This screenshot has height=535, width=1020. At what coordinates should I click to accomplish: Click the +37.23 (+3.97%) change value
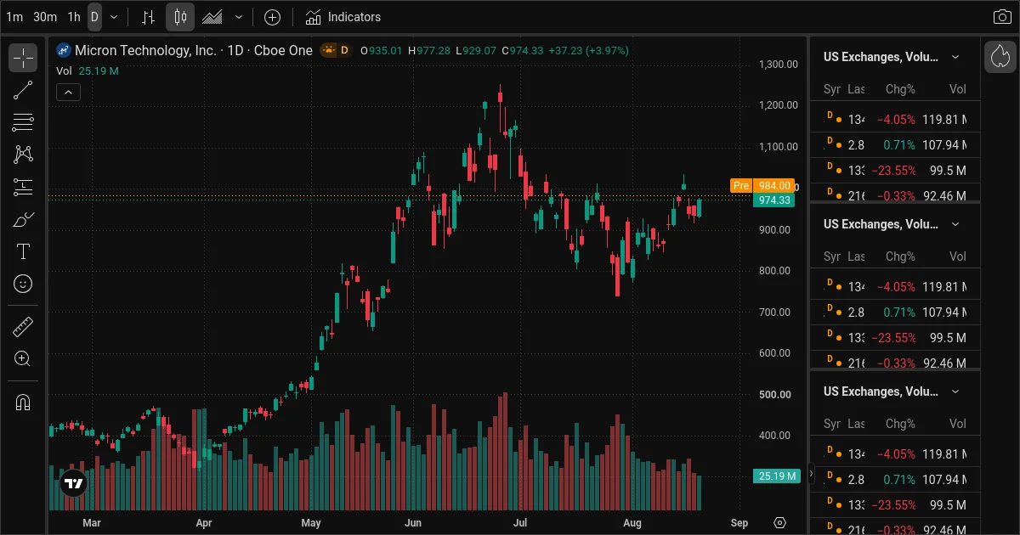pyautogui.click(x=588, y=51)
